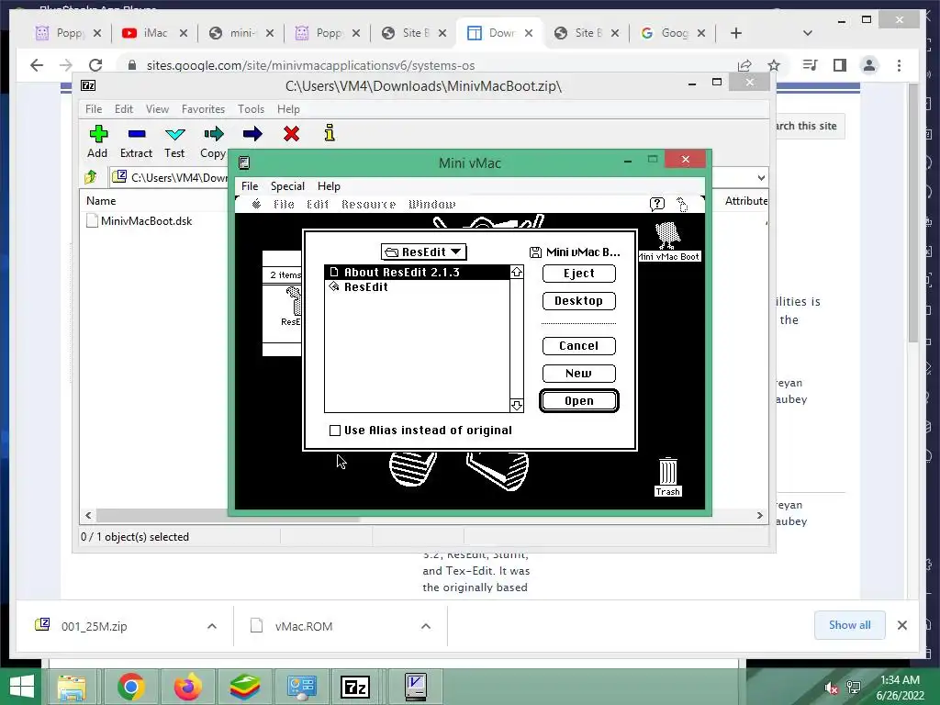Viewport: 940px width, 705px height.
Task: Click Chrome's reload page icon
Action: [x=95, y=65]
